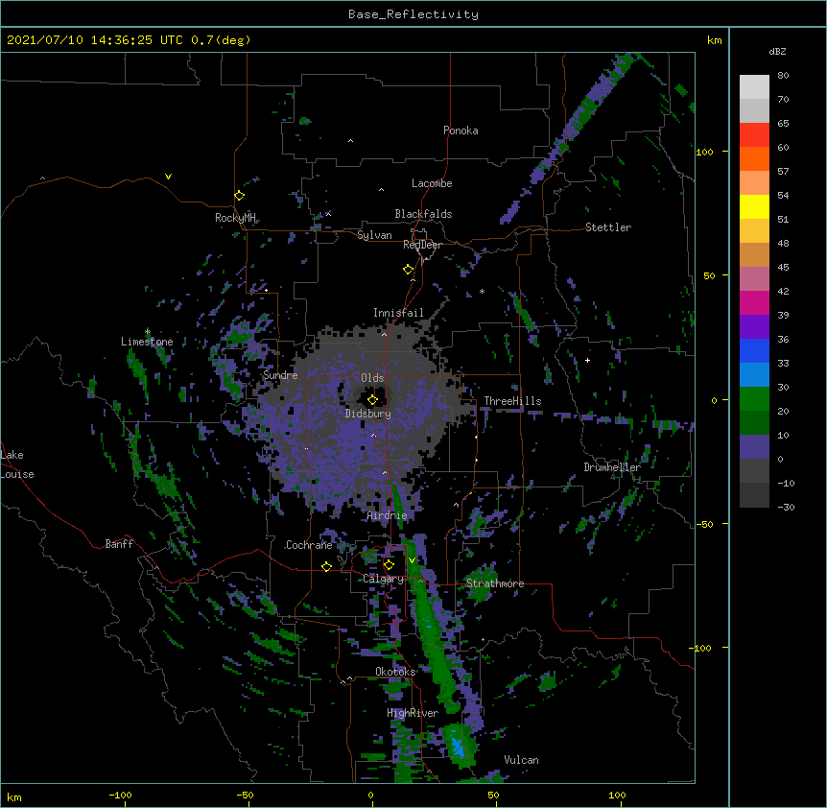This screenshot has height=808, width=827.
Task: Pick the light gray 80–70 dBZ legend swatch
Action: [x=754, y=87]
